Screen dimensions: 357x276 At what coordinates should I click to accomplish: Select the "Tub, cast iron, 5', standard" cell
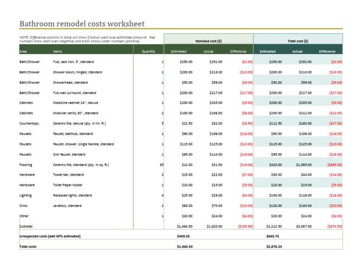point(73,62)
